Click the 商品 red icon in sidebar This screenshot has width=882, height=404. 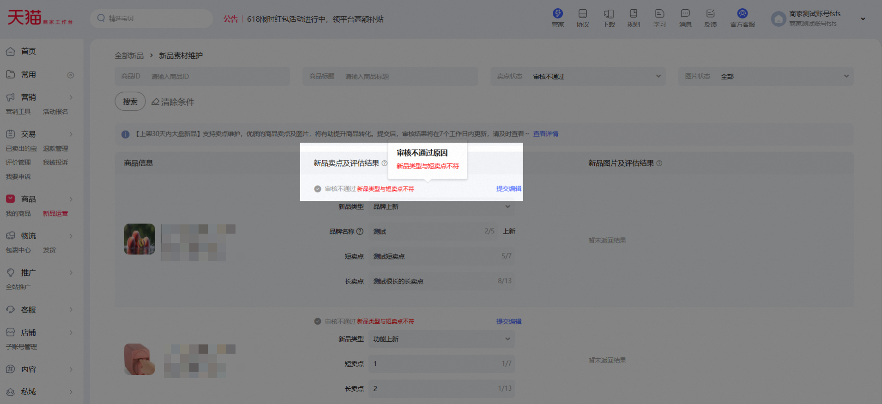pos(11,199)
